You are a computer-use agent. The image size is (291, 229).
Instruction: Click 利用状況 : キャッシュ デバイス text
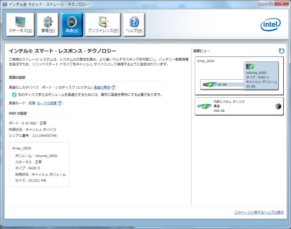click(32, 129)
